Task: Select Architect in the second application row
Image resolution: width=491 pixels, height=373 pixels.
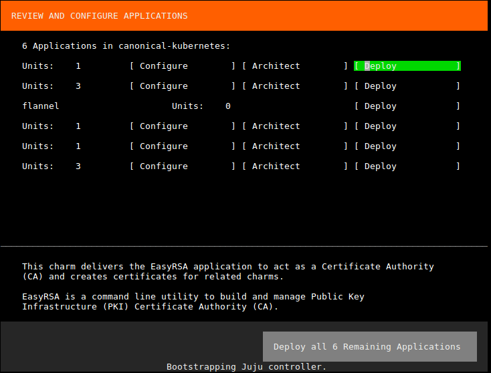Action: click(295, 86)
